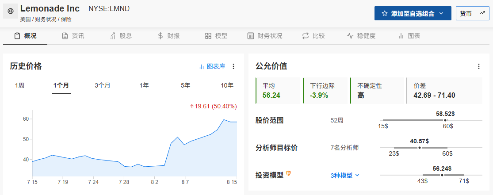Click the 平均 56.24 value card
Viewport: 493px width, 195px height.
pyautogui.click(x=278, y=91)
